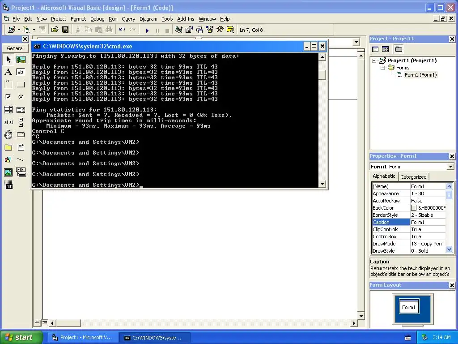Undo the last action in toolbar
Screen dimensions: 458x344
[x=122, y=30]
